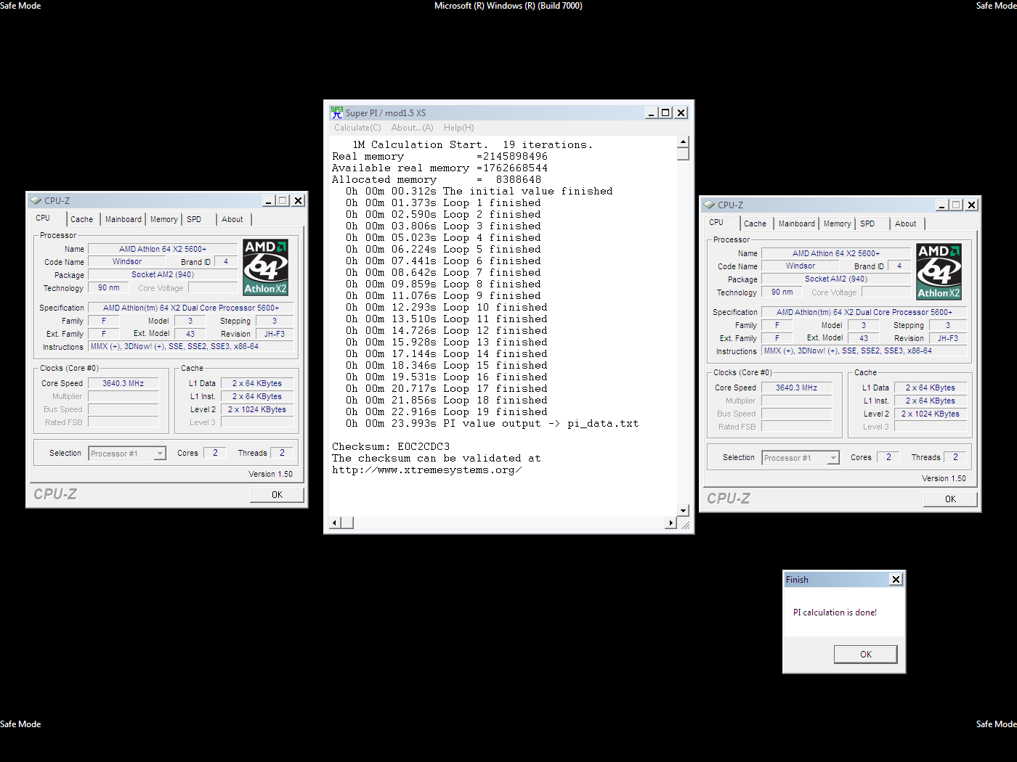Click the left CPU-Z title bar icon
1017x762 pixels.
(36, 200)
